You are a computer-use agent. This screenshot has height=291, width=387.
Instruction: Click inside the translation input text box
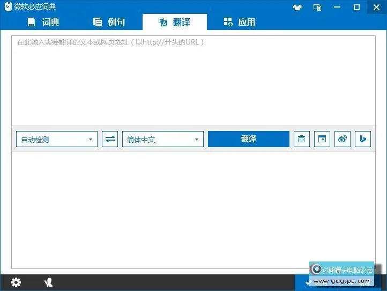point(193,81)
